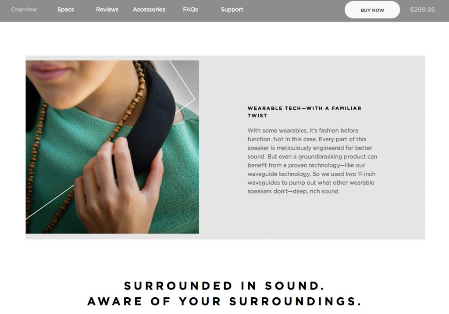Click the 'Surrounded in Sound.' headline
The height and width of the screenshot is (314, 449).
[x=224, y=285]
